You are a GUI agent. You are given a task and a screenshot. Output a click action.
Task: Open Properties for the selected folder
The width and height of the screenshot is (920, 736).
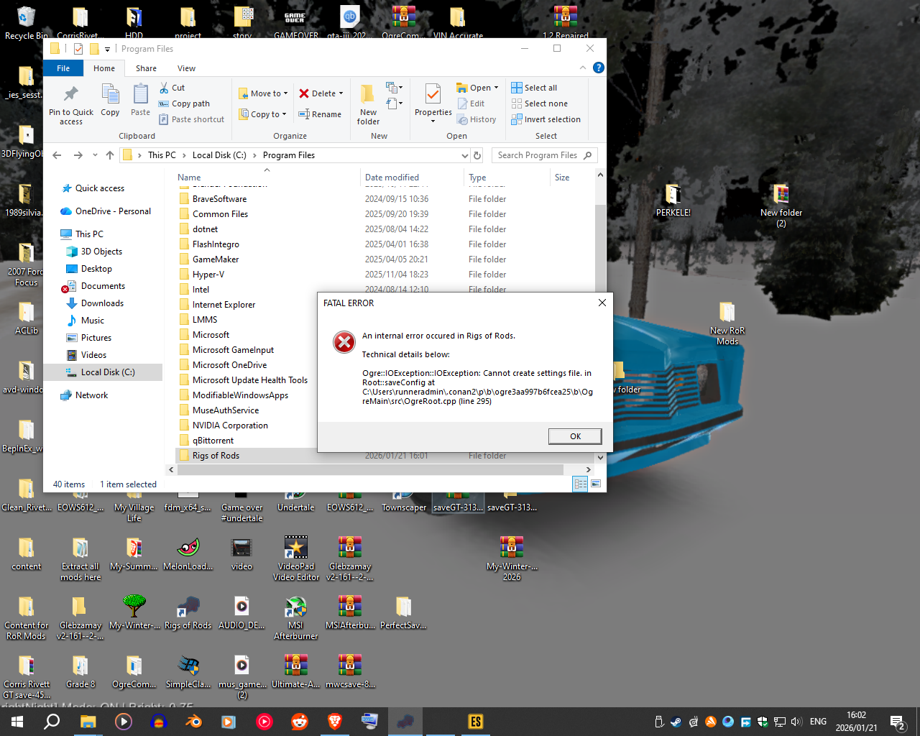click(x=432, y=103)
